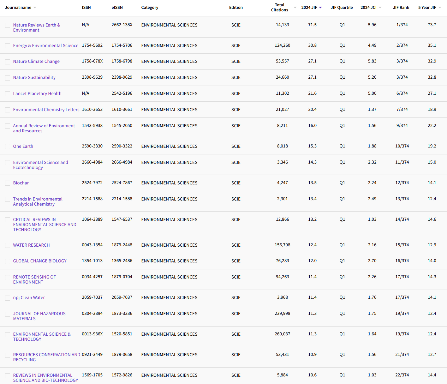The width and height of the screenshot is (447, 384).
Task: Open Environmental Science and Ecotechnology link
Action: click(40, 165)
